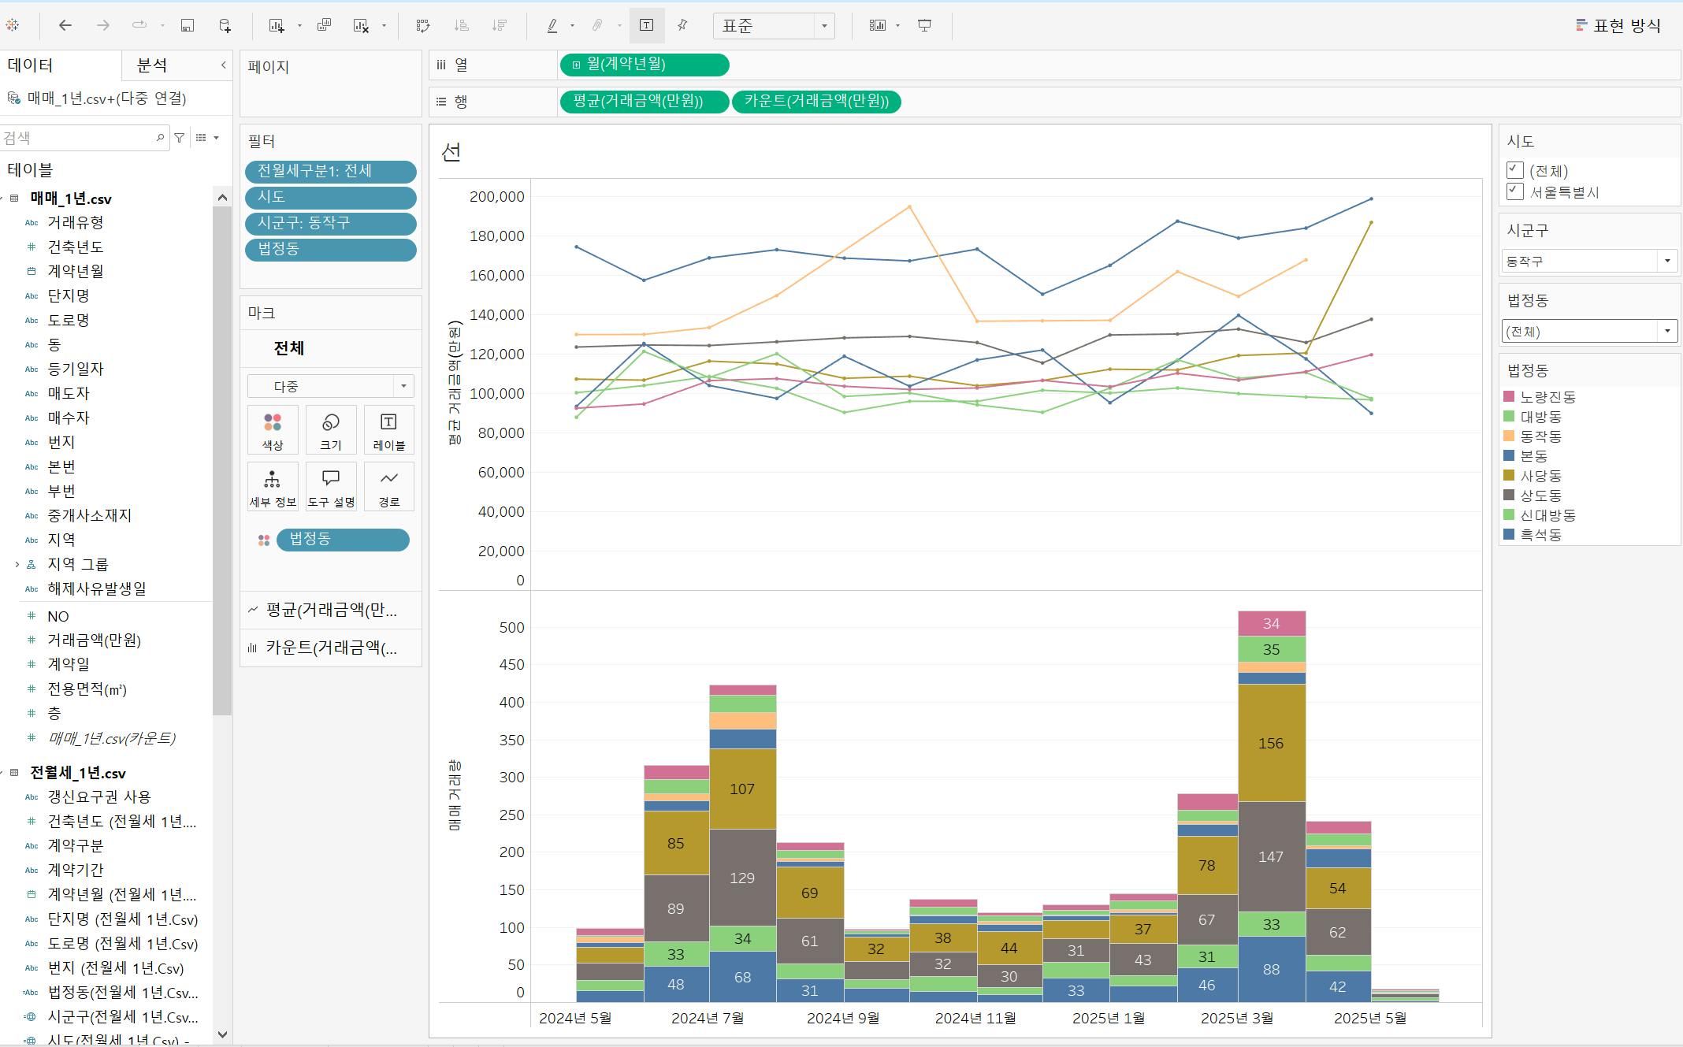Click the highlight pen icon
This screenshot has width=1683, height=1047.
coord(552,26)
